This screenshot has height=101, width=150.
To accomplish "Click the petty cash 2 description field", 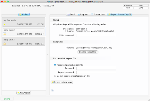I will 24,30.
